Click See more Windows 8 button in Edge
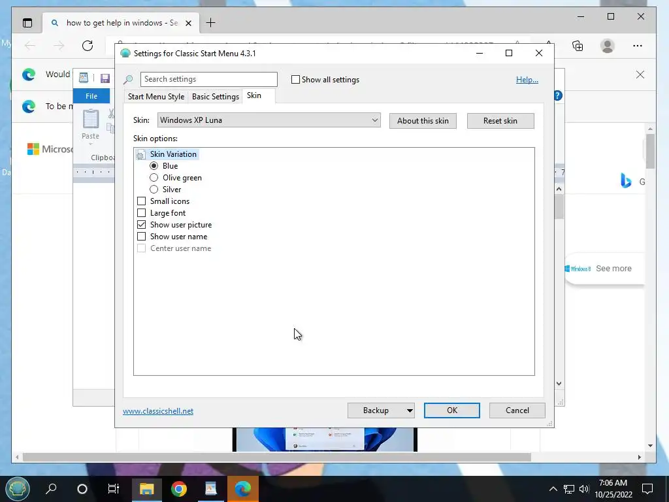The width and height of the screenshot is (669, 502). (x=604, y=269)
